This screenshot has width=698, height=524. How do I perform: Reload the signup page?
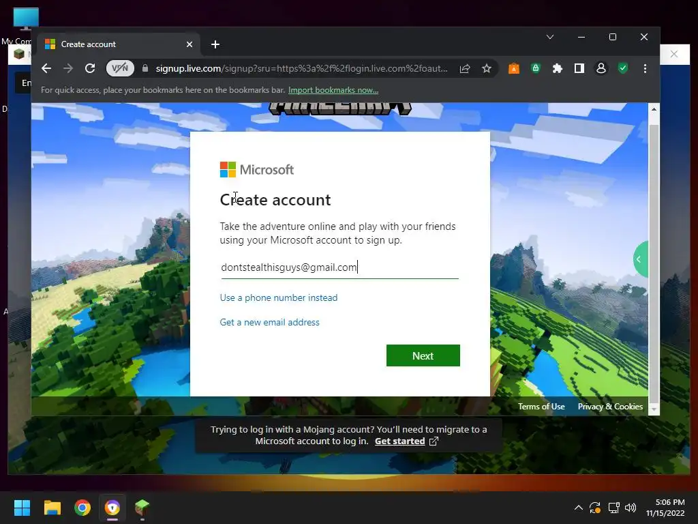click(x=90, y=68)
